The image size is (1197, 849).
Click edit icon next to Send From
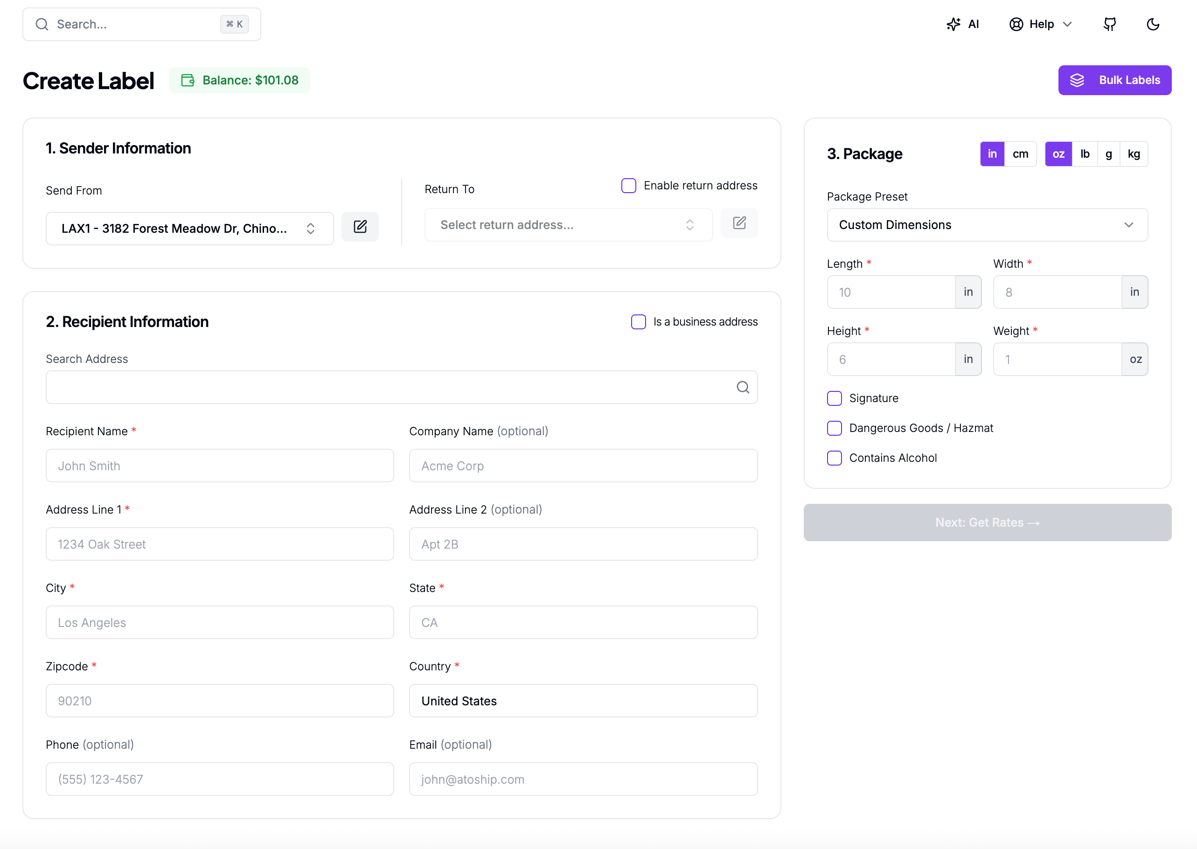[x=360, y=227]
